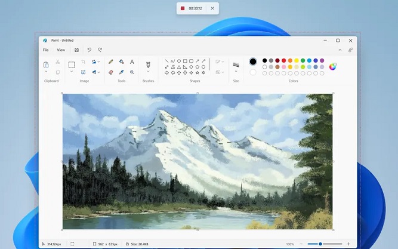Viewport: 398px width, 249px height.
Task: Choose the Diamond shape
Action: pos(191,67)
